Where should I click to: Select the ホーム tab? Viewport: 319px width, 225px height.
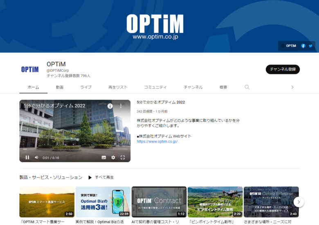tap(34, 87)
